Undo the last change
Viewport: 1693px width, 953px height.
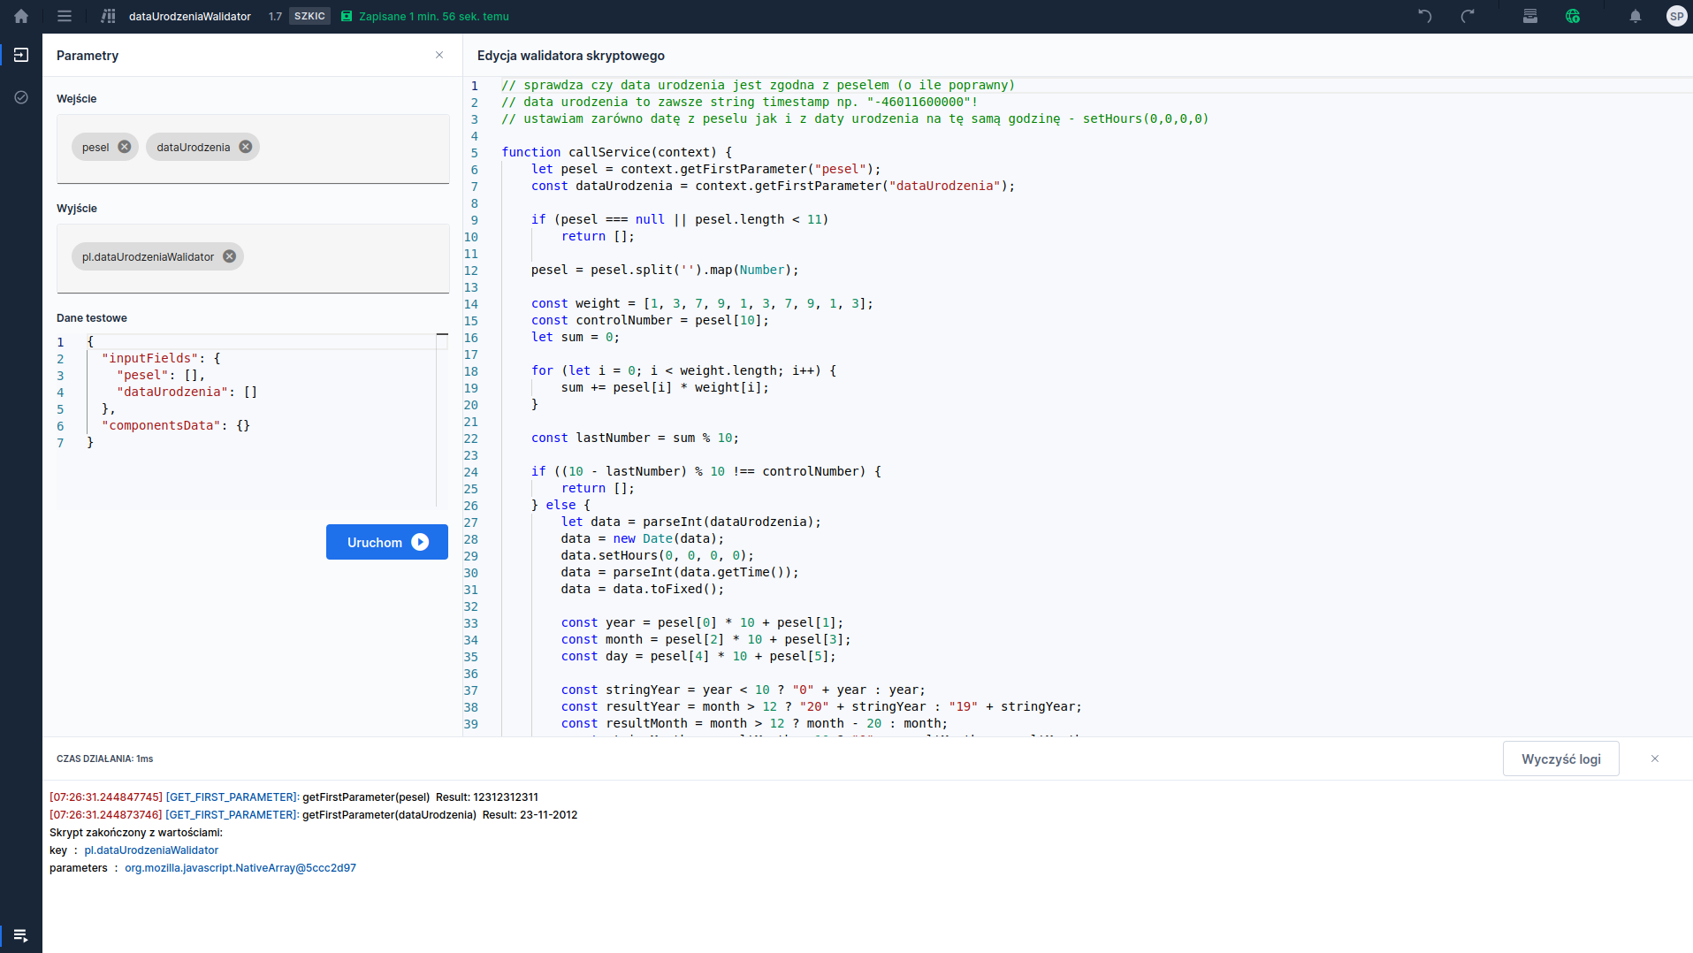tap(1424, 16)
